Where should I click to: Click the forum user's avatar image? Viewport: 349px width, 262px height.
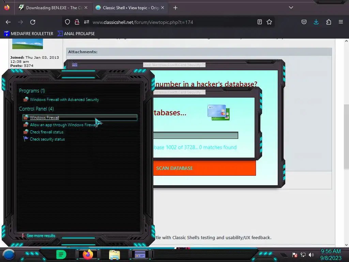click(x=28, y=44)
